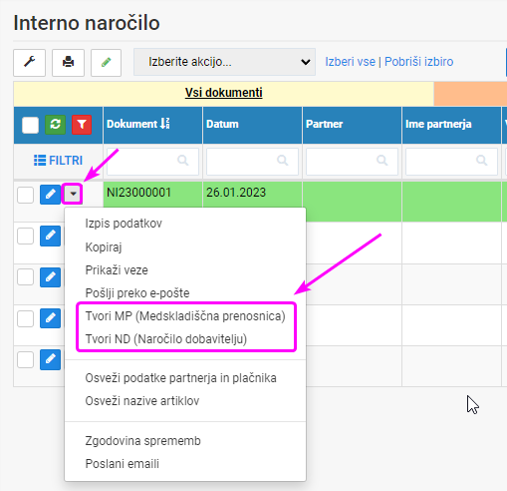The width and height of the screenshot is (507, 491).
Task: Edit document NI23000001 with blue pencil
Action: (x=50, y=194)
